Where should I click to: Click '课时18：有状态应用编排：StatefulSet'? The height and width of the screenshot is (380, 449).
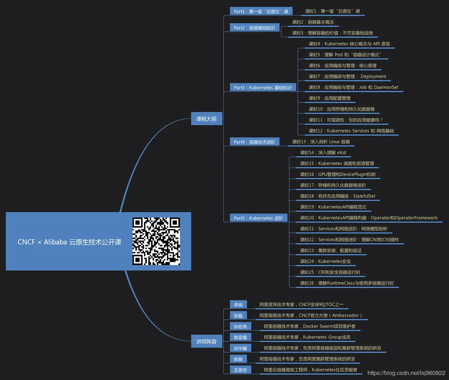(x=337, y=196)
